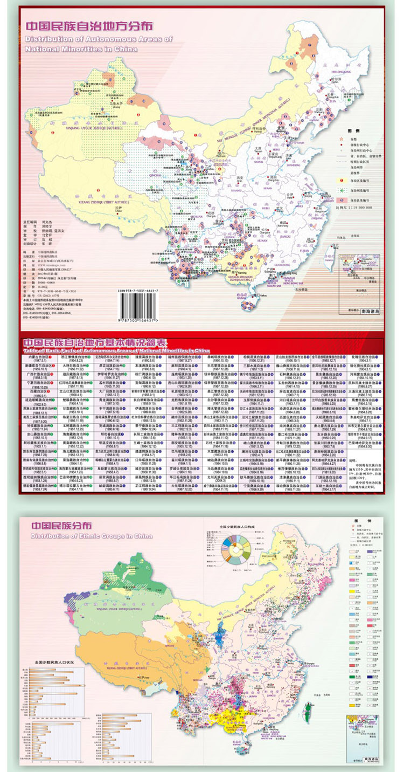Click the 'Table of Basic Facts of Autonomous Areas' heading
This screenshot has height=772, width=404.
[x=115, y=350]
